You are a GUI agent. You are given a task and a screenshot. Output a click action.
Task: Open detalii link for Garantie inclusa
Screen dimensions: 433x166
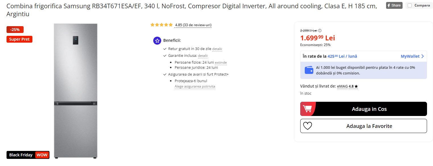(203, 56)
